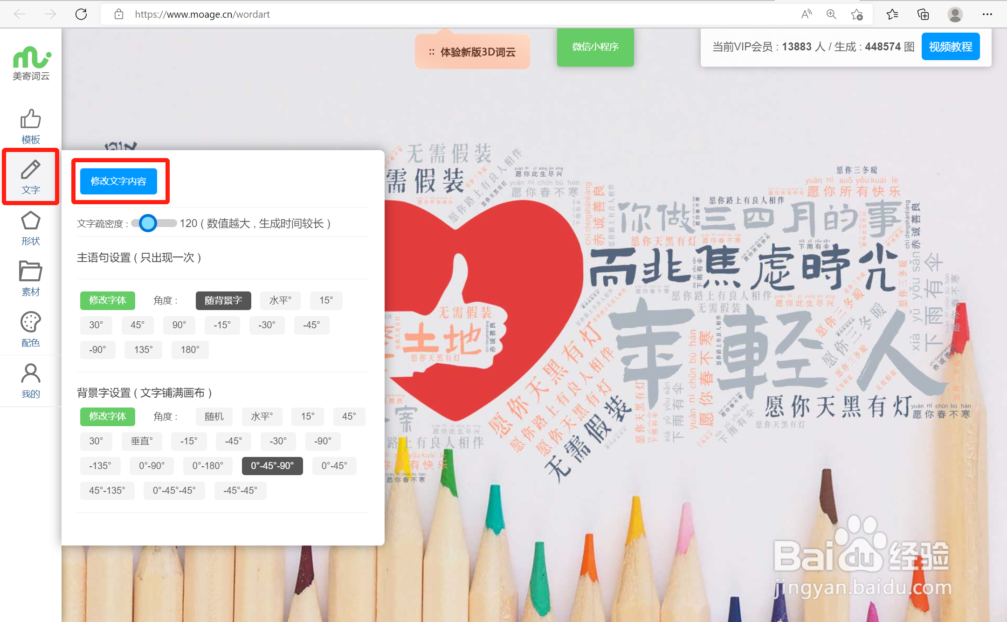
Task: Open the 模板 templates sidebar icon
Action: pos(31,126)
